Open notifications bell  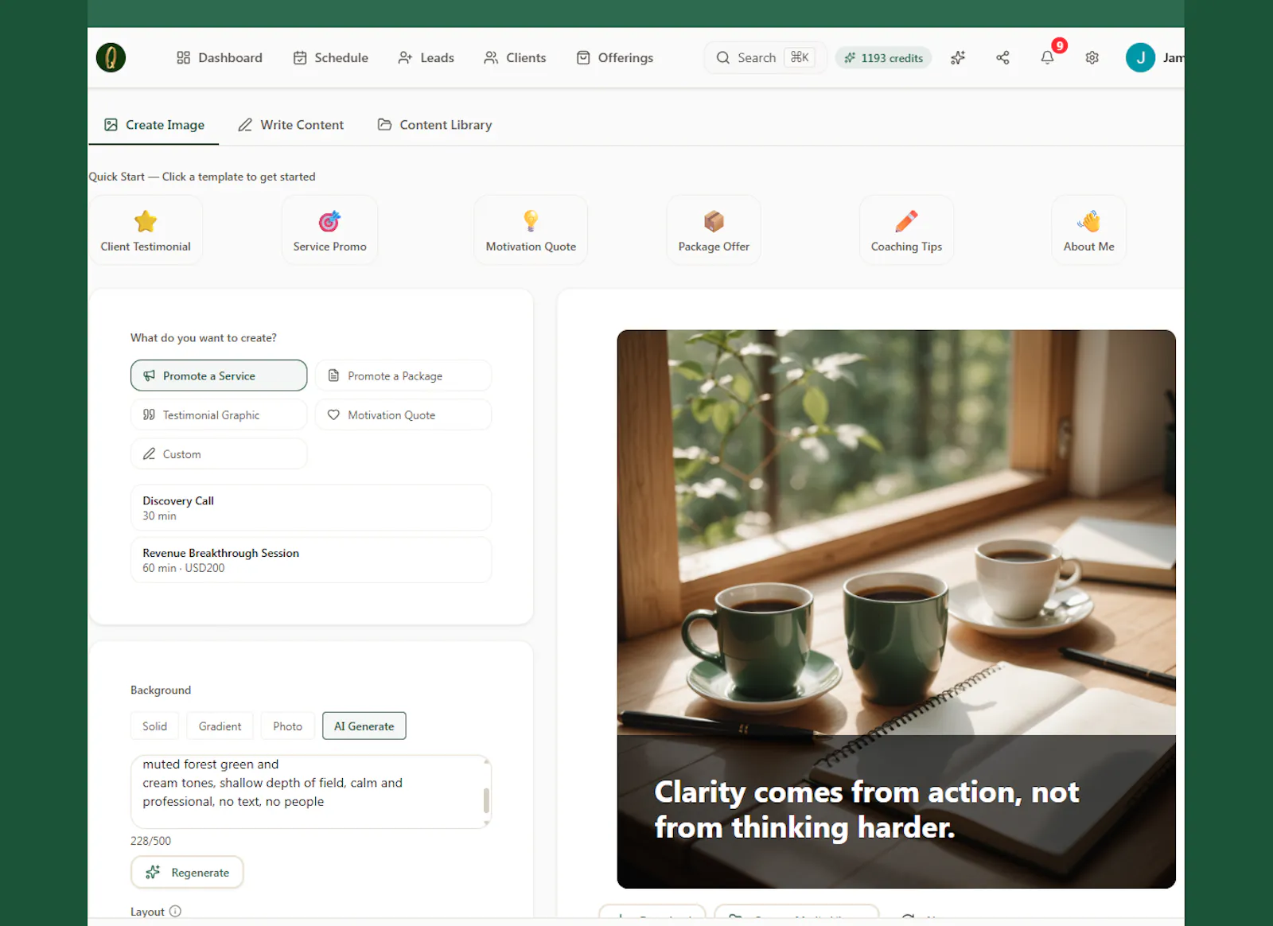1047,57
